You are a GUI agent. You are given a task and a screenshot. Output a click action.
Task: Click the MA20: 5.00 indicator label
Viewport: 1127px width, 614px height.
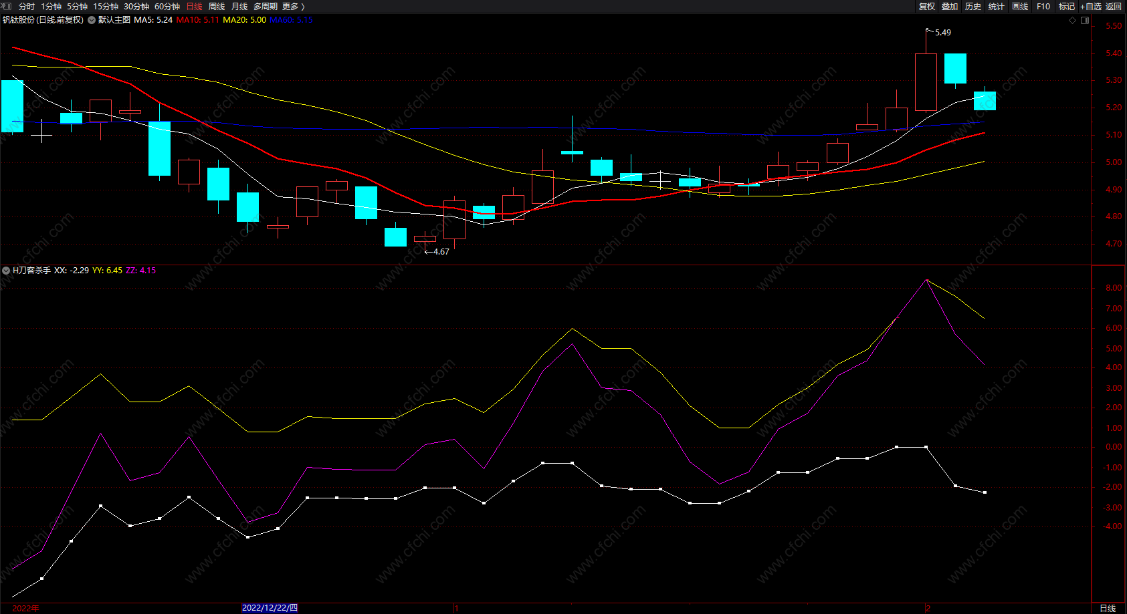coord(244,20)
